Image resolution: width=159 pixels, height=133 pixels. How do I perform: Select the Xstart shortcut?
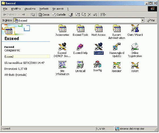[x=135, y=67]
